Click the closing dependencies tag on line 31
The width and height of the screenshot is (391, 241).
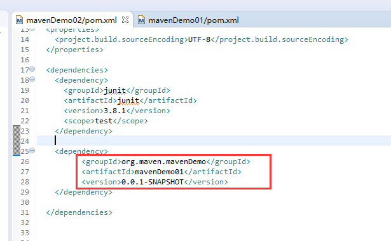(79, 212)
